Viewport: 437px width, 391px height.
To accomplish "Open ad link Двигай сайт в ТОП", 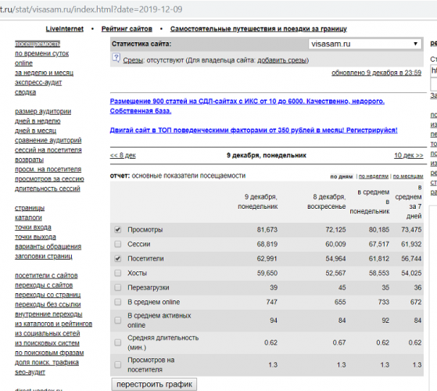I will pos(253,131).
